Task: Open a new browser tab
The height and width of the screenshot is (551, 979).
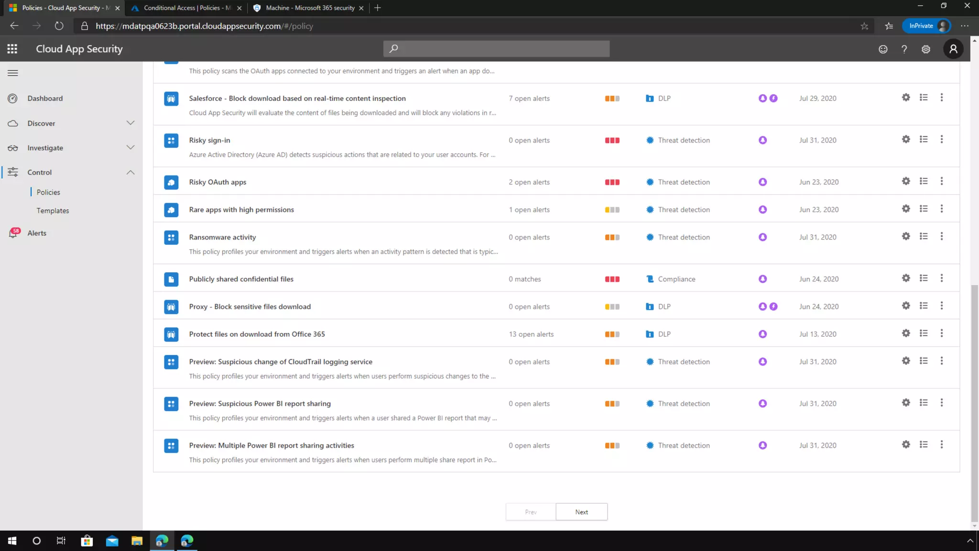Action: point(378,8)
